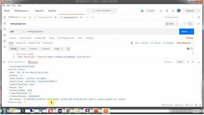Open Save button dropdown arrow
Screen dimensions: 204x115
click(177, 24)
